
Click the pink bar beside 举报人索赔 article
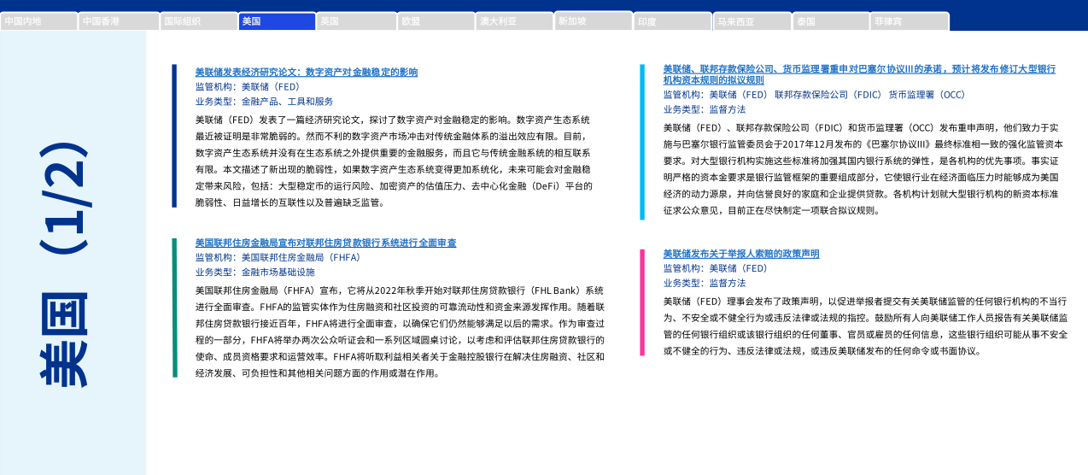pos(642,302)
